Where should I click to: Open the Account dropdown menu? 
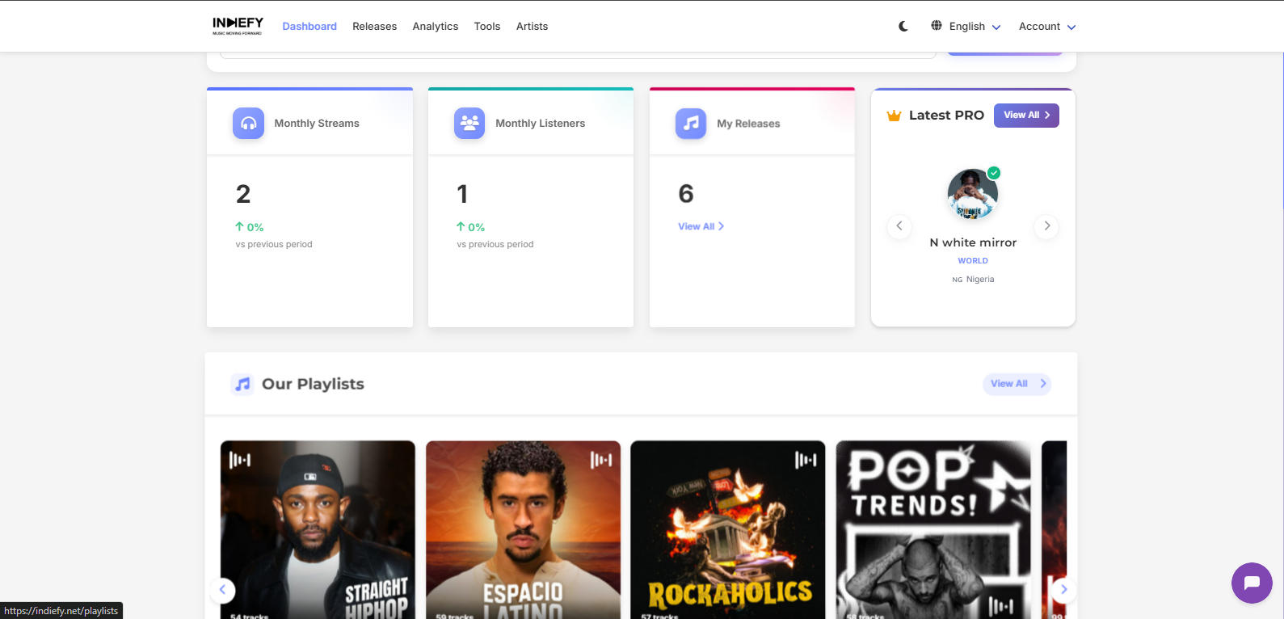click(x=1047, y=27)
